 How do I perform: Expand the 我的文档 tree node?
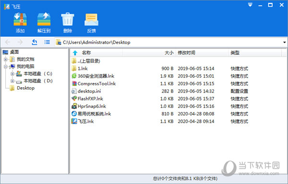pos(5,59)
